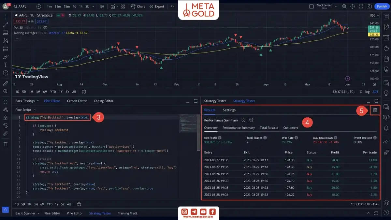This screenshot has width=391, height=220.
Task: Open chart settings gear in top toolbar
Action: (353, 6)
